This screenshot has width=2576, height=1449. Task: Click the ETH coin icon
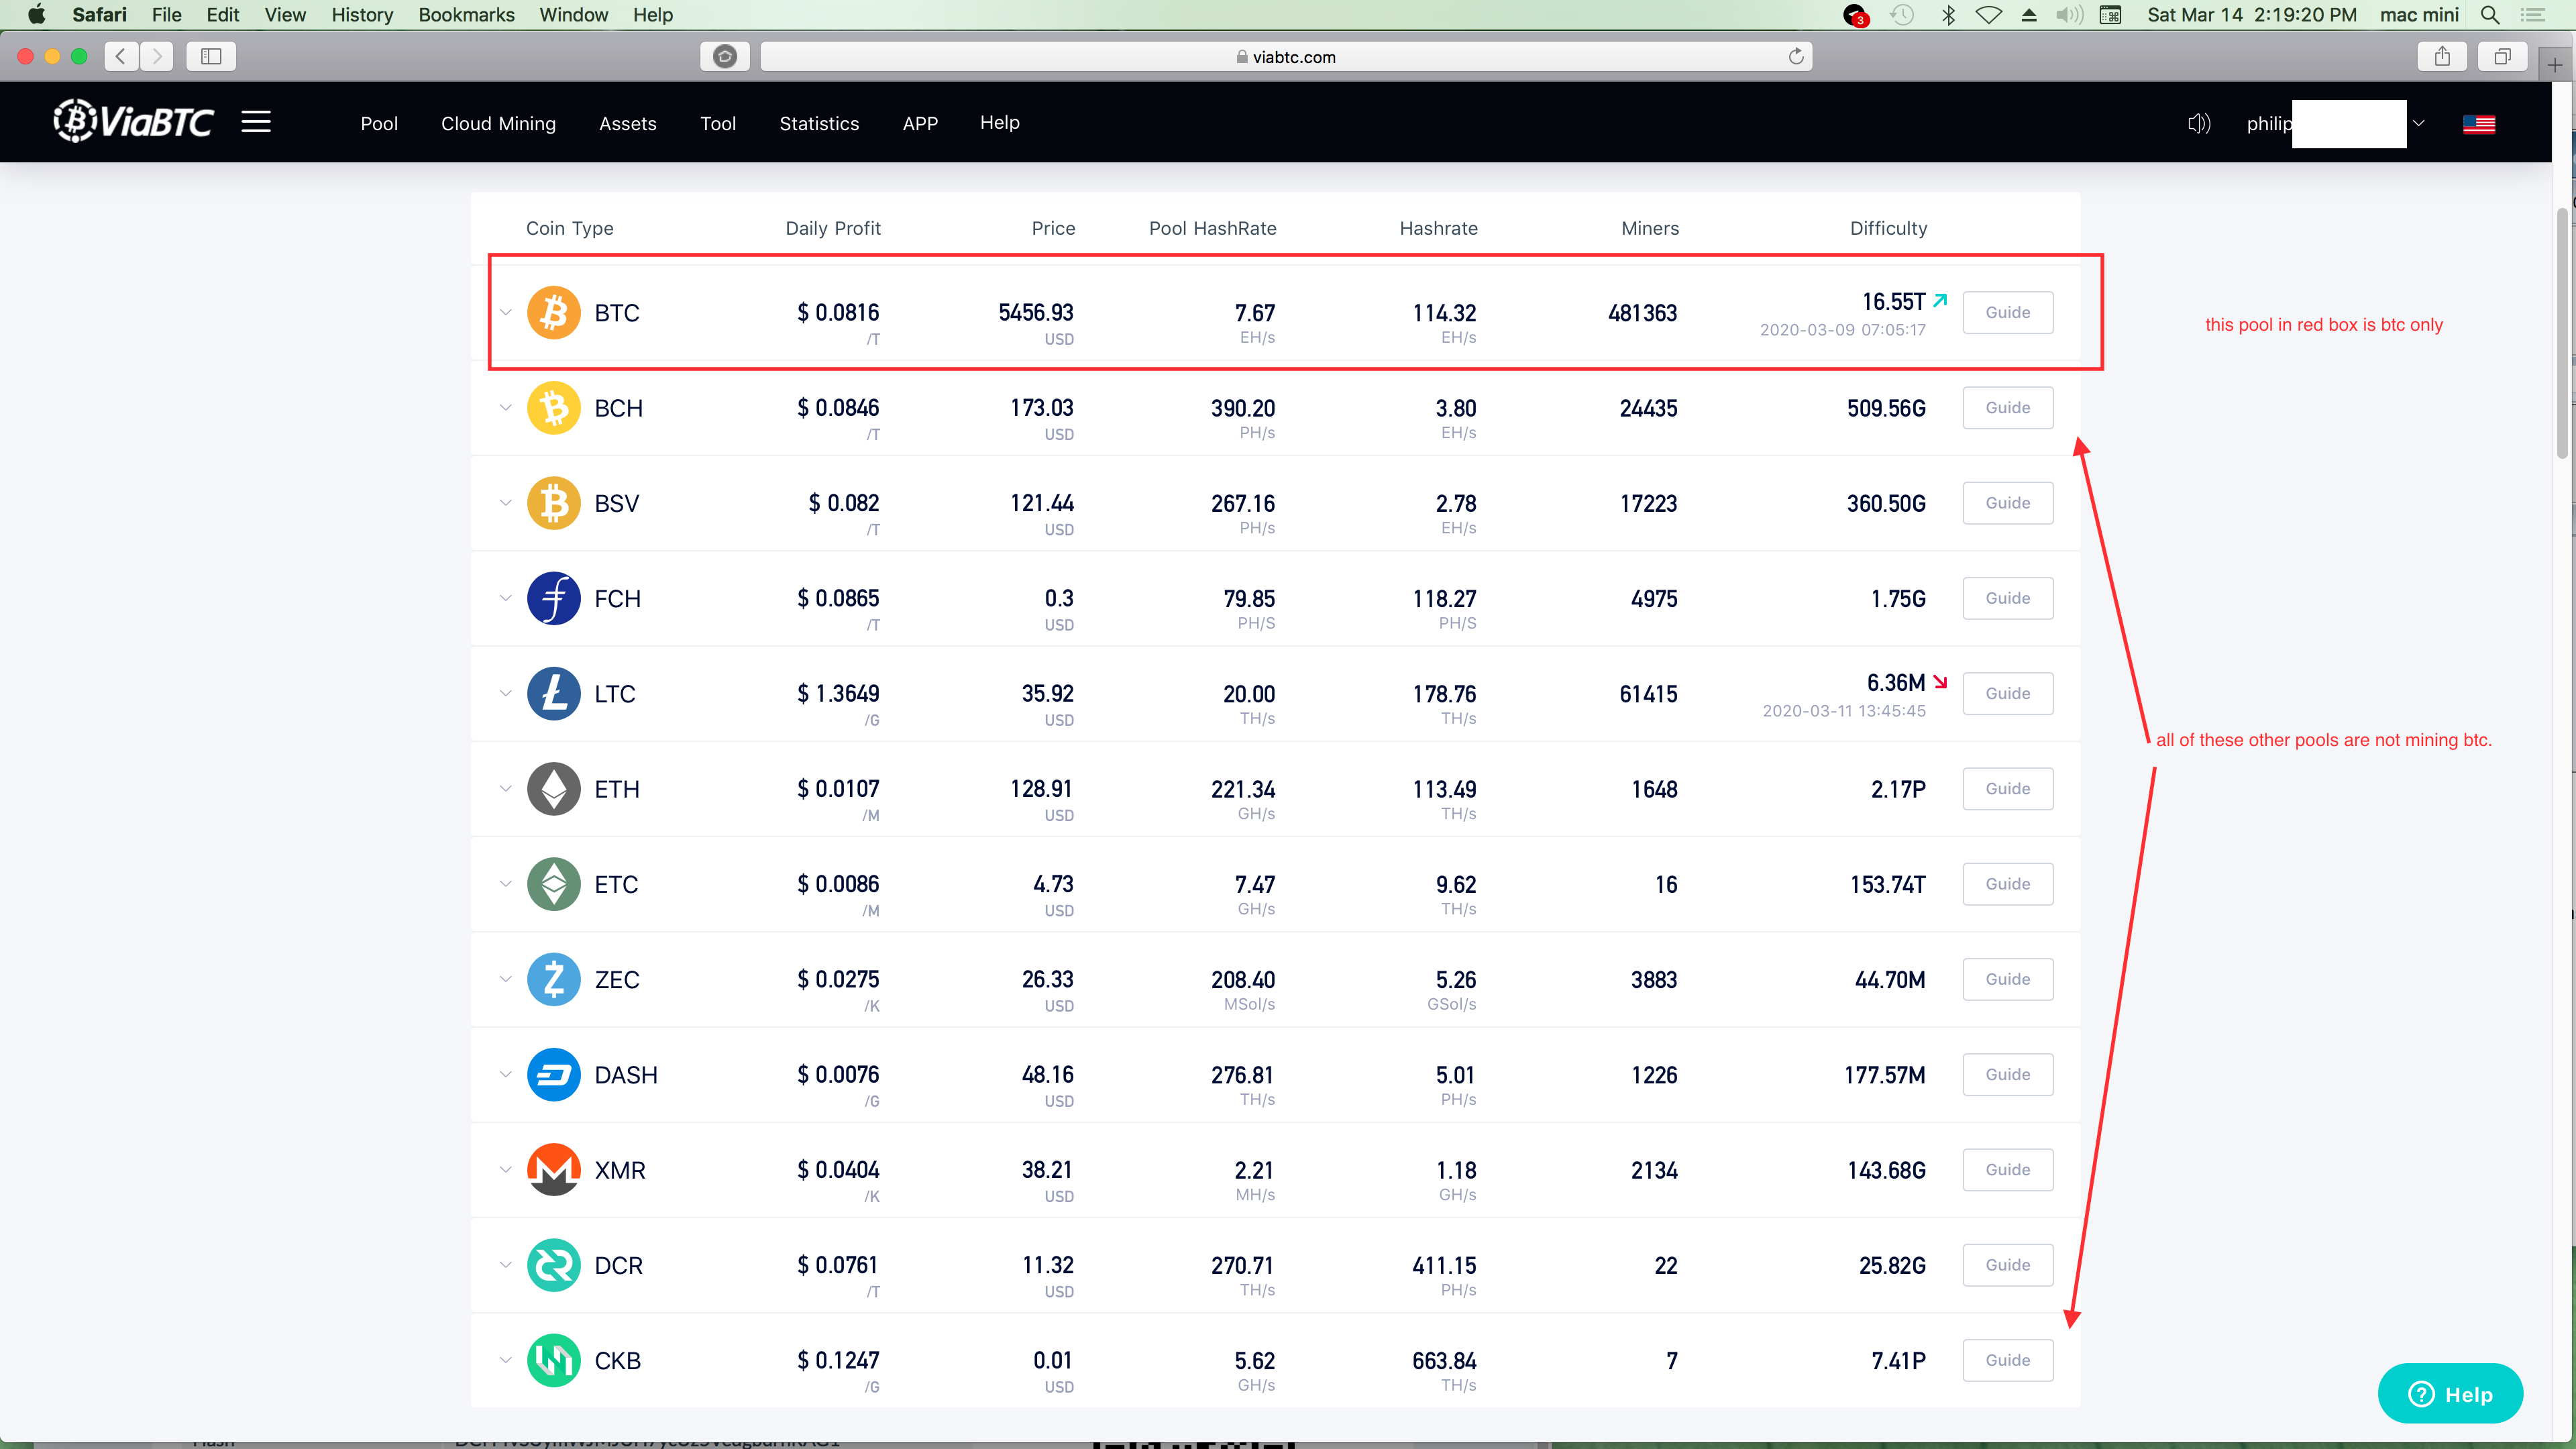[553, 789]
